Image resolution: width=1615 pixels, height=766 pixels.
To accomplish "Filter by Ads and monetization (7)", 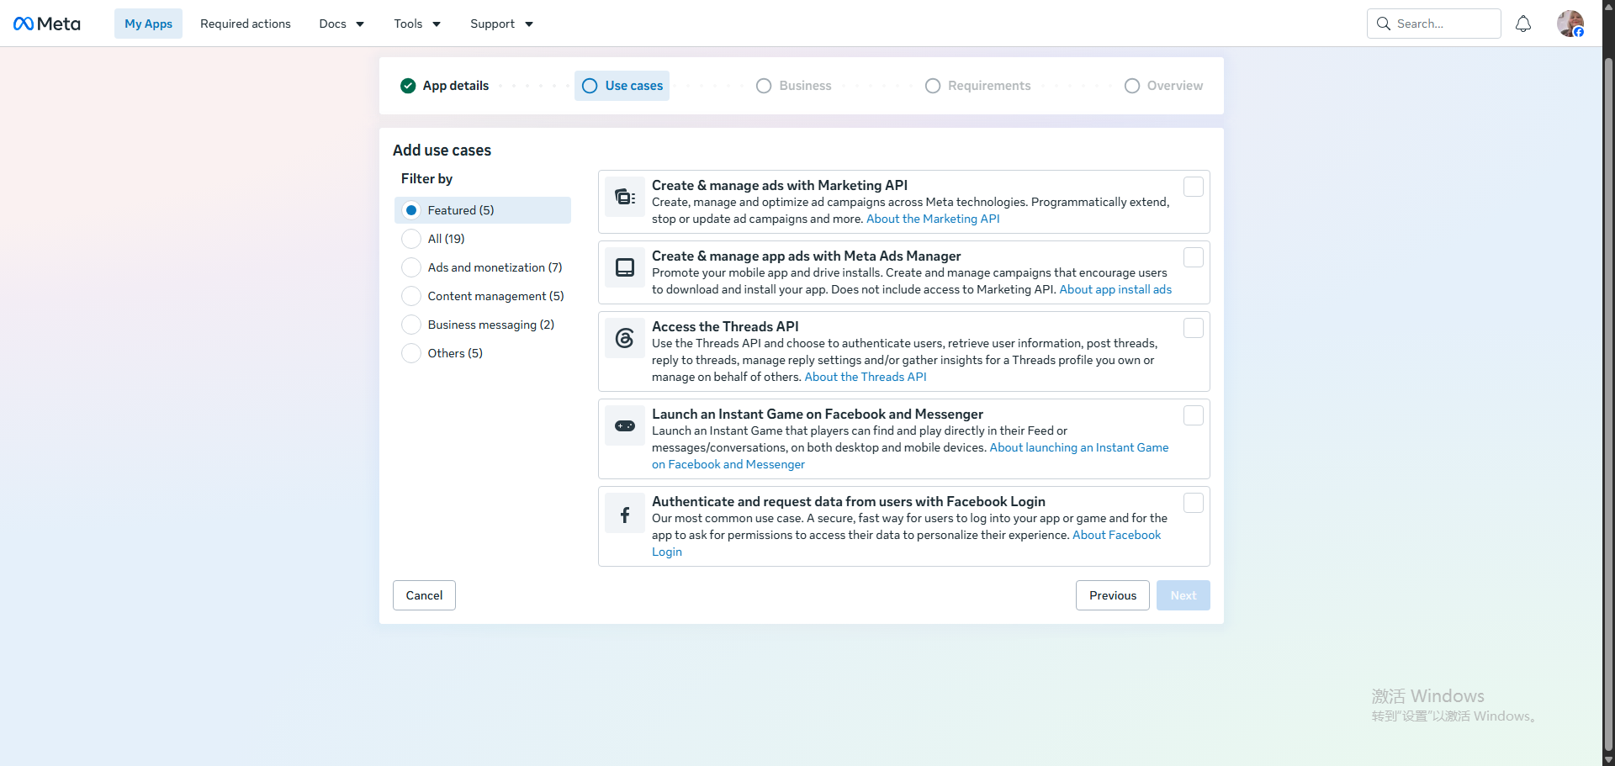I will 483,267.
